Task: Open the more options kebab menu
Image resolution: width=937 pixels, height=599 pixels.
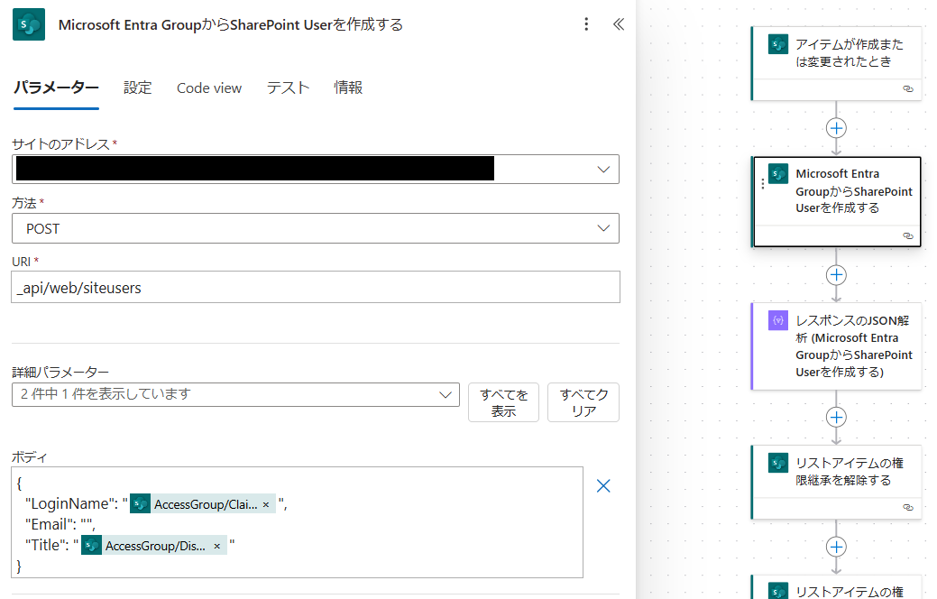Action: (x=586, y=24)
